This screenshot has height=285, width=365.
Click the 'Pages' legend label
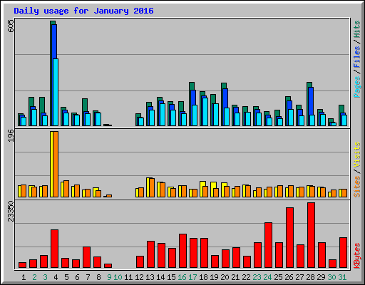pyautogui.click(x=356, y=87)
